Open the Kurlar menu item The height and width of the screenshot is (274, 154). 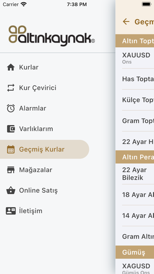coord(44,67)
